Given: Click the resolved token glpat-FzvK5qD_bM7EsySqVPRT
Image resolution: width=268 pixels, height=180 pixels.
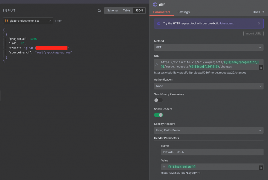Looking at the screenshot, I should pyautogui.click(x=181, y=173).
